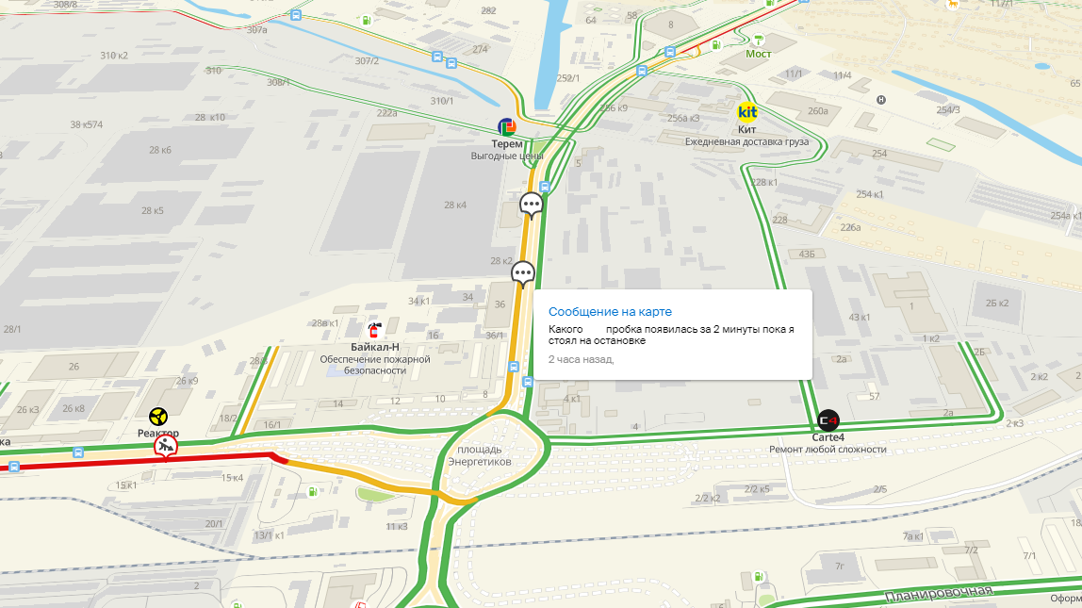The height and width of the screenshot is (608, 1082).
Task: Open the Байкал-Н fire extinguisher icon
Action: point(375,330)
